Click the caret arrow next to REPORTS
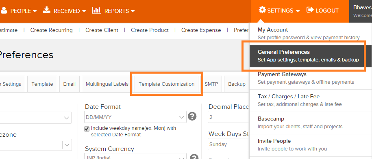 click(x=133, y=11)
